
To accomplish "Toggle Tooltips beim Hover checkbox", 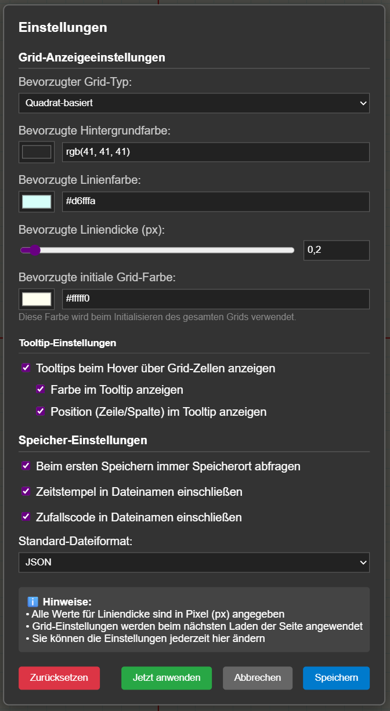I will pyautogui.click(x=26, y=368).
